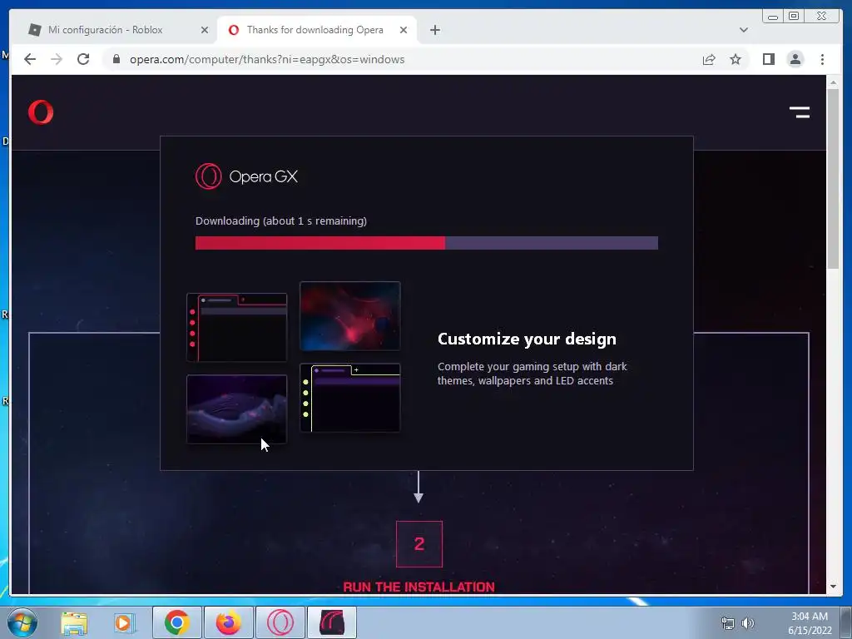Open the Windows Start menu orb

point(22,622)
